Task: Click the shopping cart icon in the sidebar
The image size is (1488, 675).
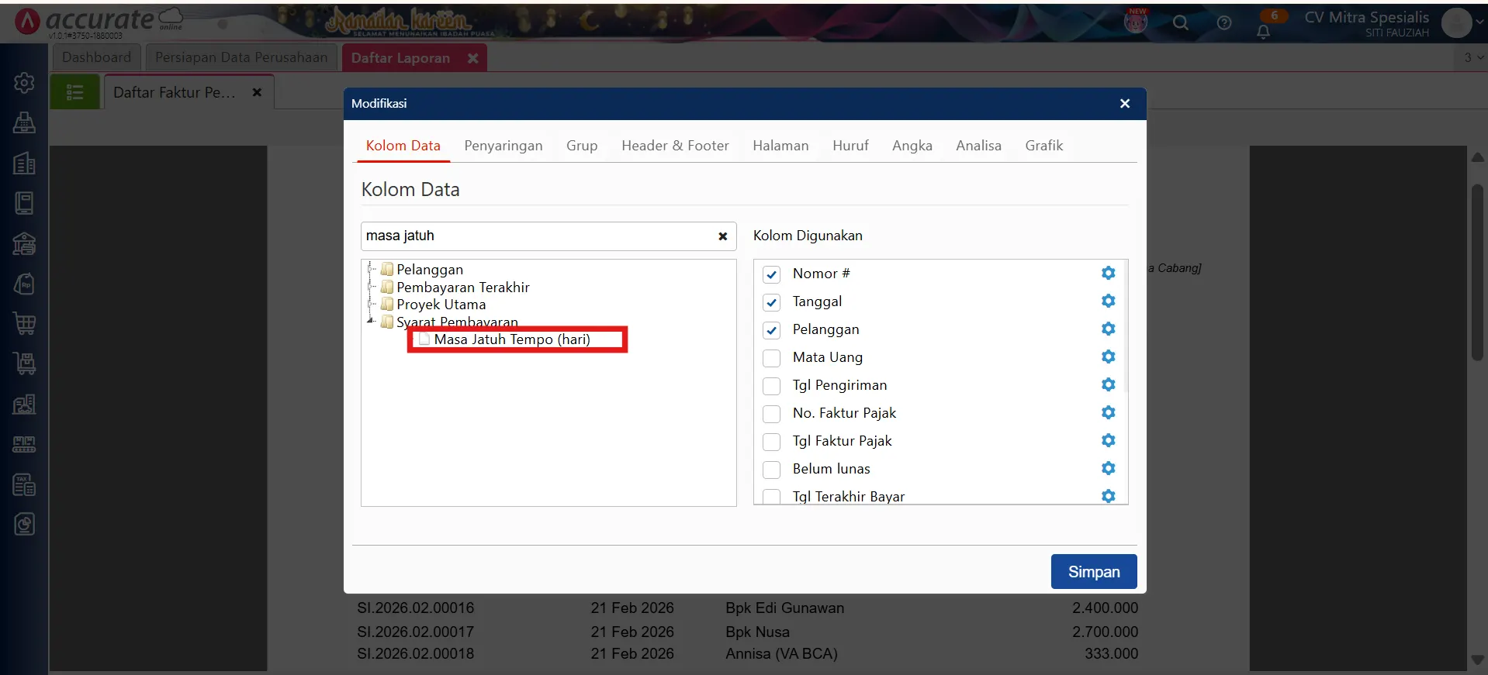Action: click(x=24, y=323)
